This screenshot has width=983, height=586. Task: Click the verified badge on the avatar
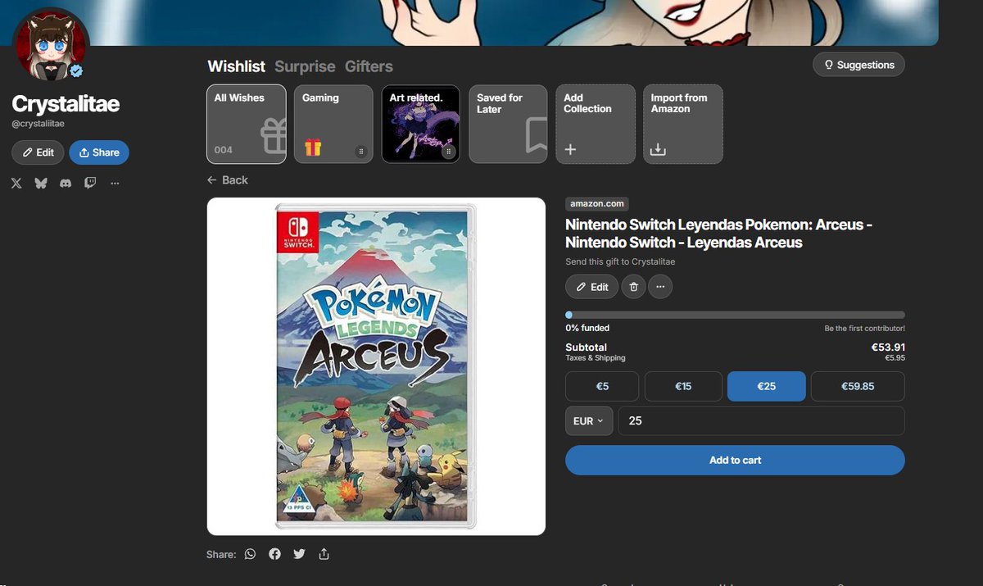pyautogui.click(x=76, y=71)
